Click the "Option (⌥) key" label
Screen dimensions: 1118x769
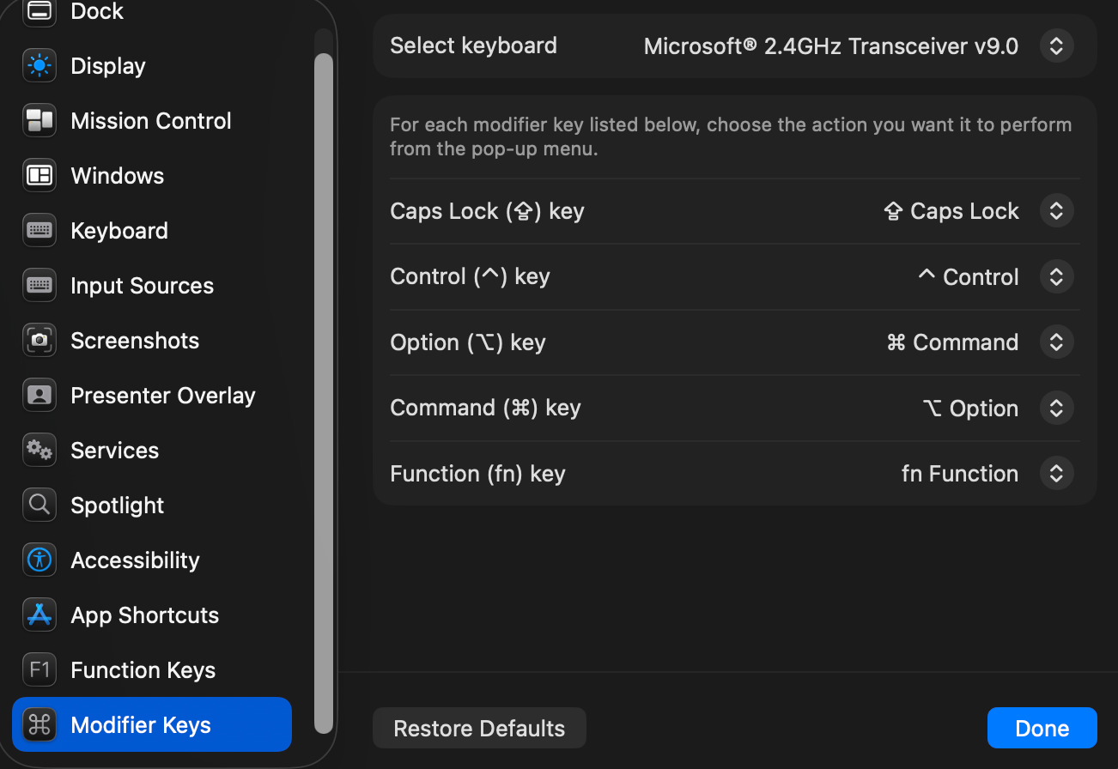pos(467,342)
